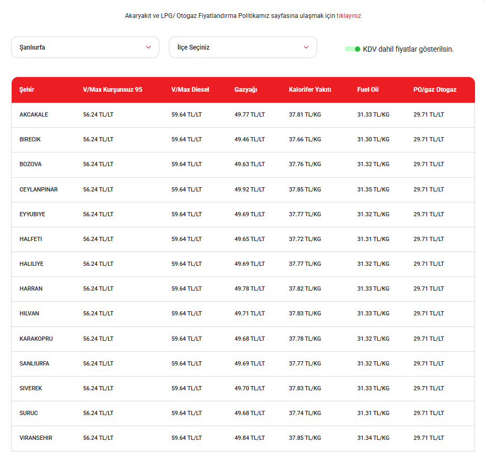This screenshot has width=484, height=462.
Task: Click HARRAN gazyağı price 49.78 TL/LT
Action: coord(250,288)
